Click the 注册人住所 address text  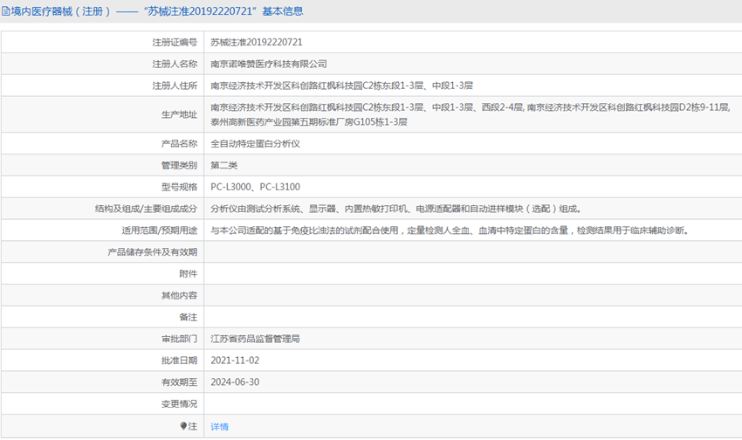[341, 86]
